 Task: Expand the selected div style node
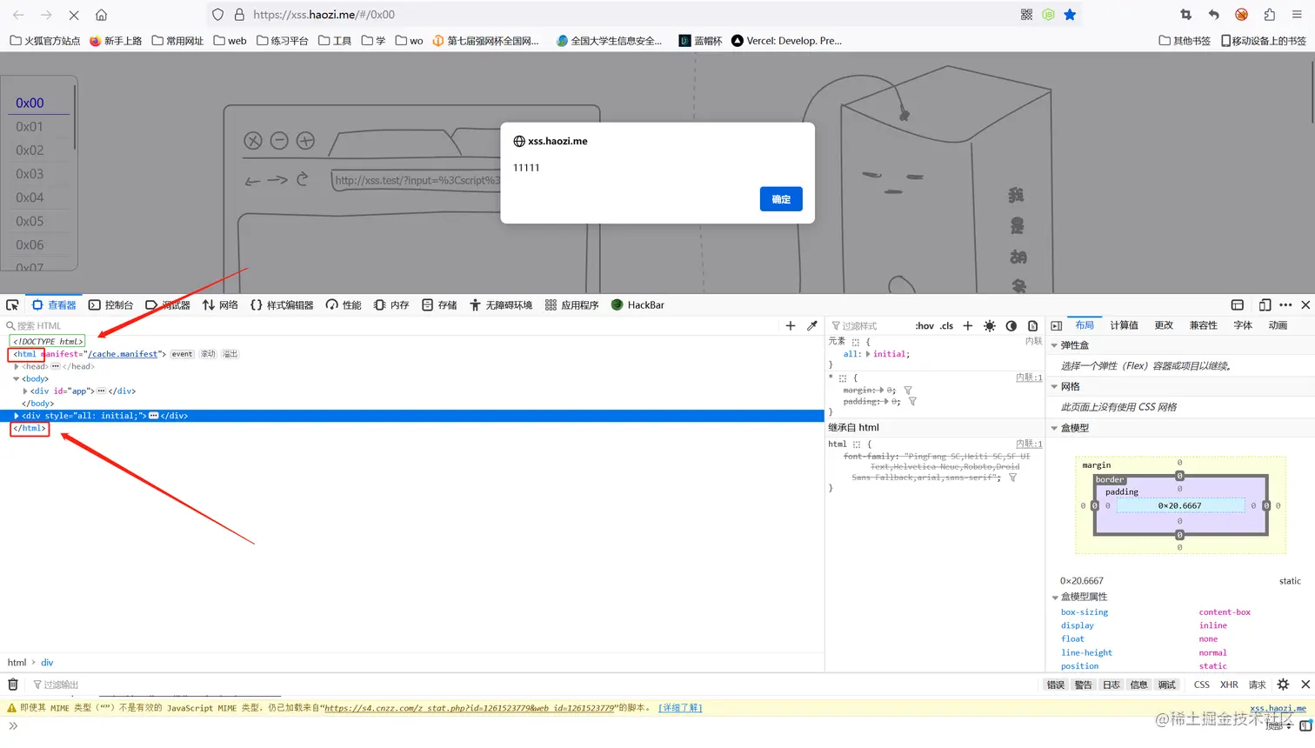tap(17, 416)
